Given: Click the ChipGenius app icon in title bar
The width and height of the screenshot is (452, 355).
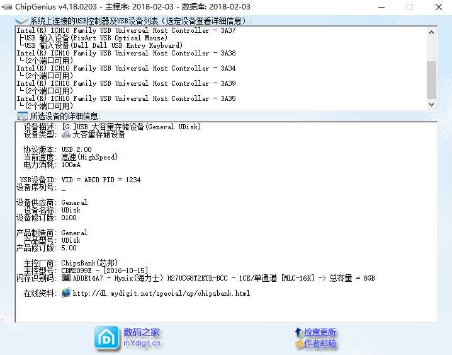Looking at the screenshot, I should pos(7,7).
